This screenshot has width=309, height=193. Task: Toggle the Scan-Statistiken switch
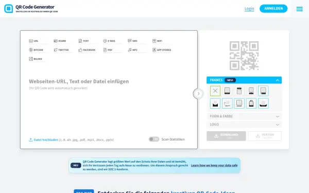(154, 139)
